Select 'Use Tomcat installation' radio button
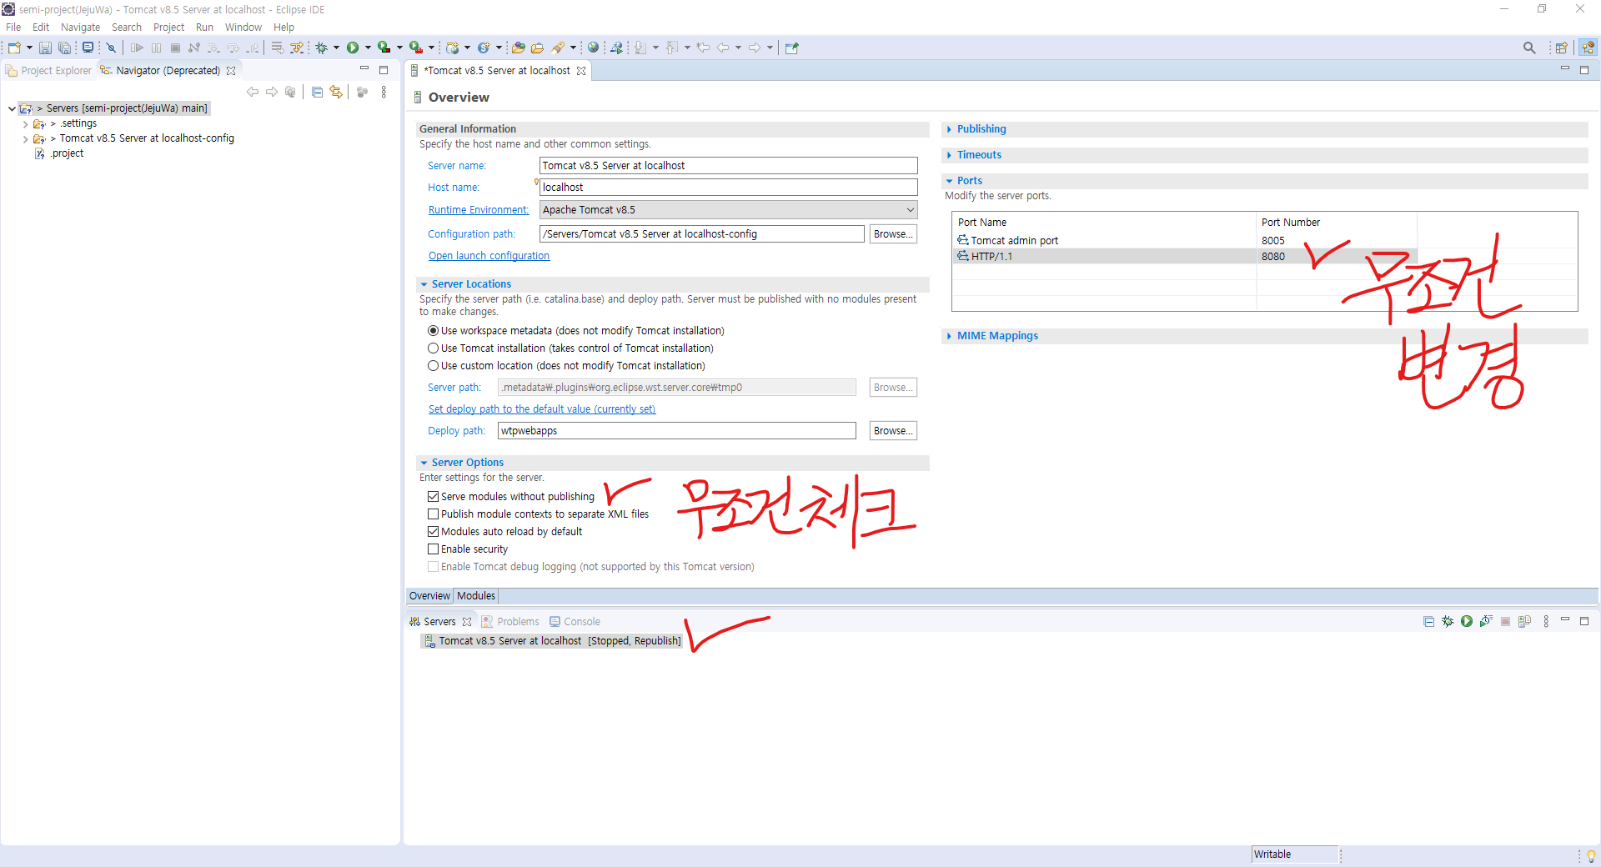This screenshot has height=867, width=1601. pos(434,348)
